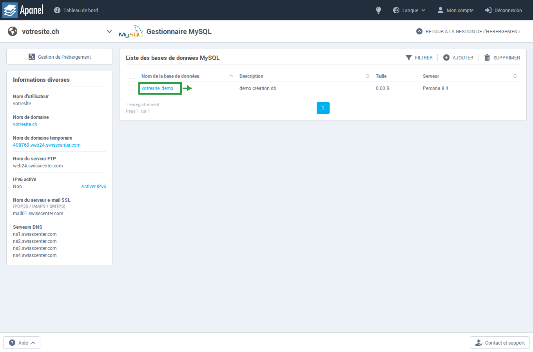Click Supprimer trash button
This screenshot has height=352, width=533.
[502, 57]
